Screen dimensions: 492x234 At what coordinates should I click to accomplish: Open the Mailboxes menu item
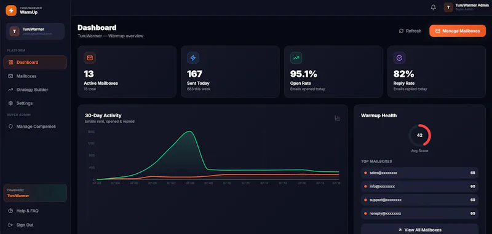pos(35,76)
